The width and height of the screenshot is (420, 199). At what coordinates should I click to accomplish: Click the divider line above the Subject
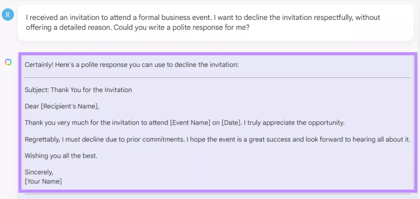point(218,77)
